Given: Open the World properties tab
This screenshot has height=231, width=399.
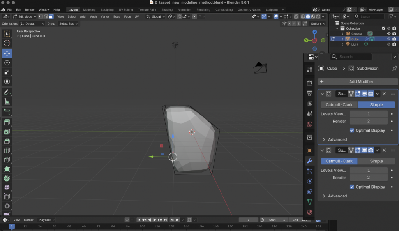Looking at the screenshot, I should tap(310, 124).
